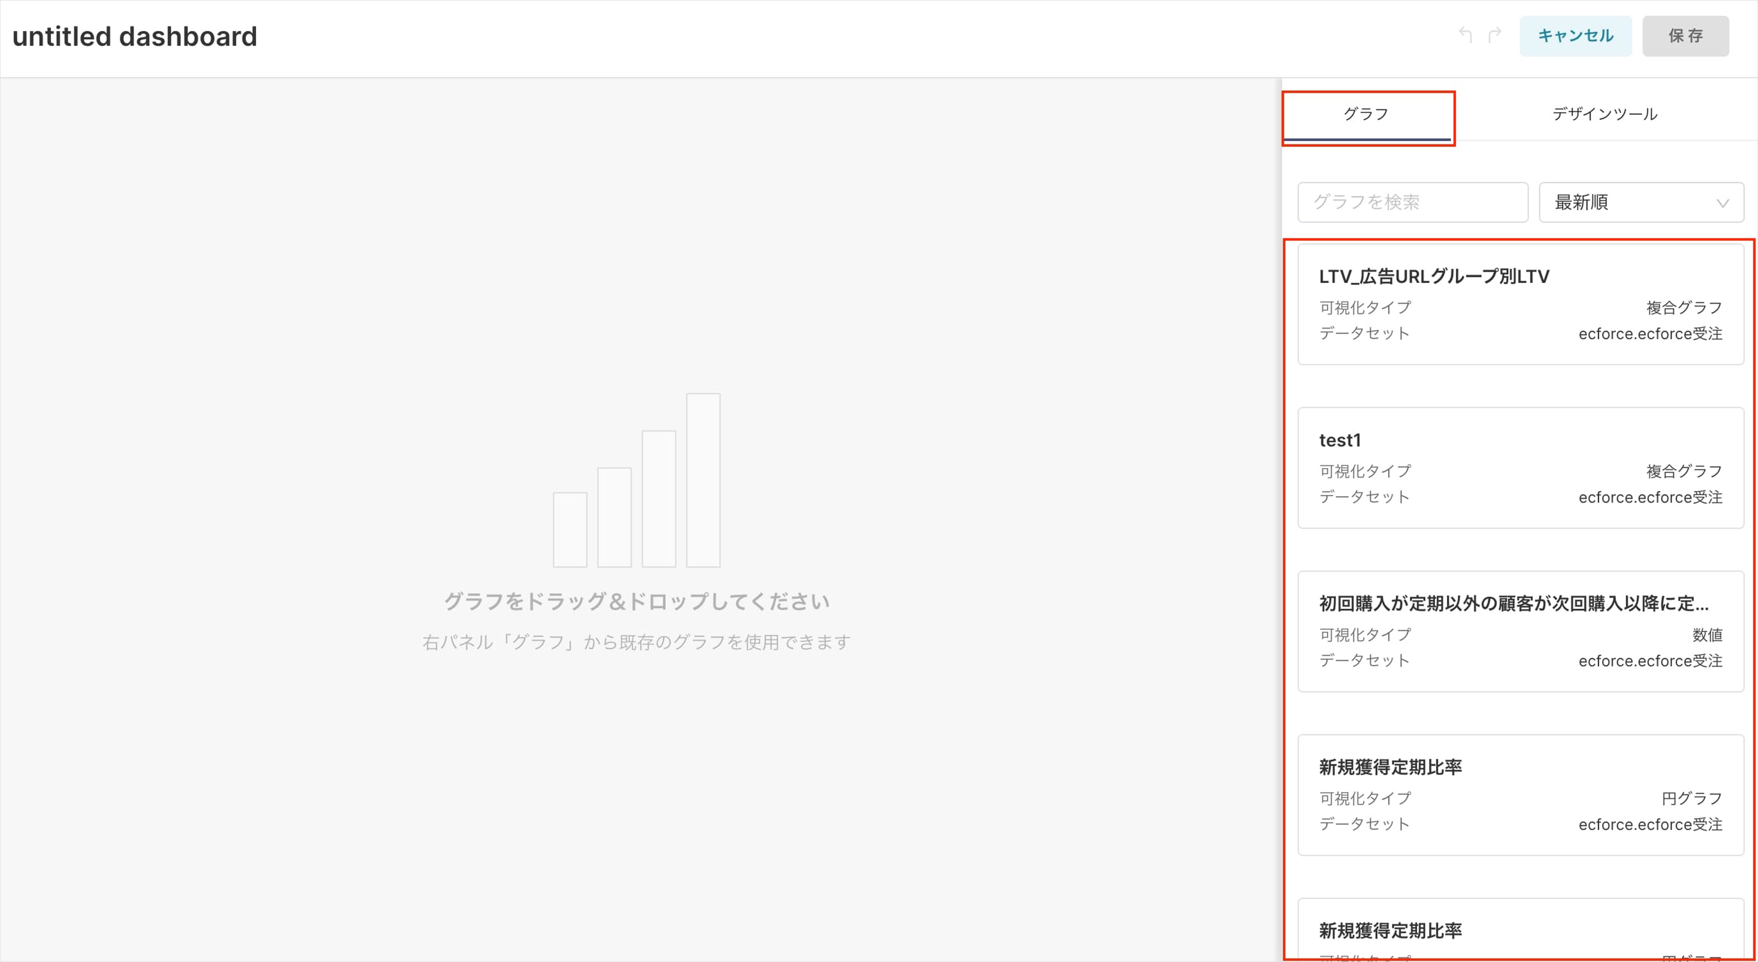
Task: Click the 複合グラフ value on the test1 card
Action: [1683, 471]
